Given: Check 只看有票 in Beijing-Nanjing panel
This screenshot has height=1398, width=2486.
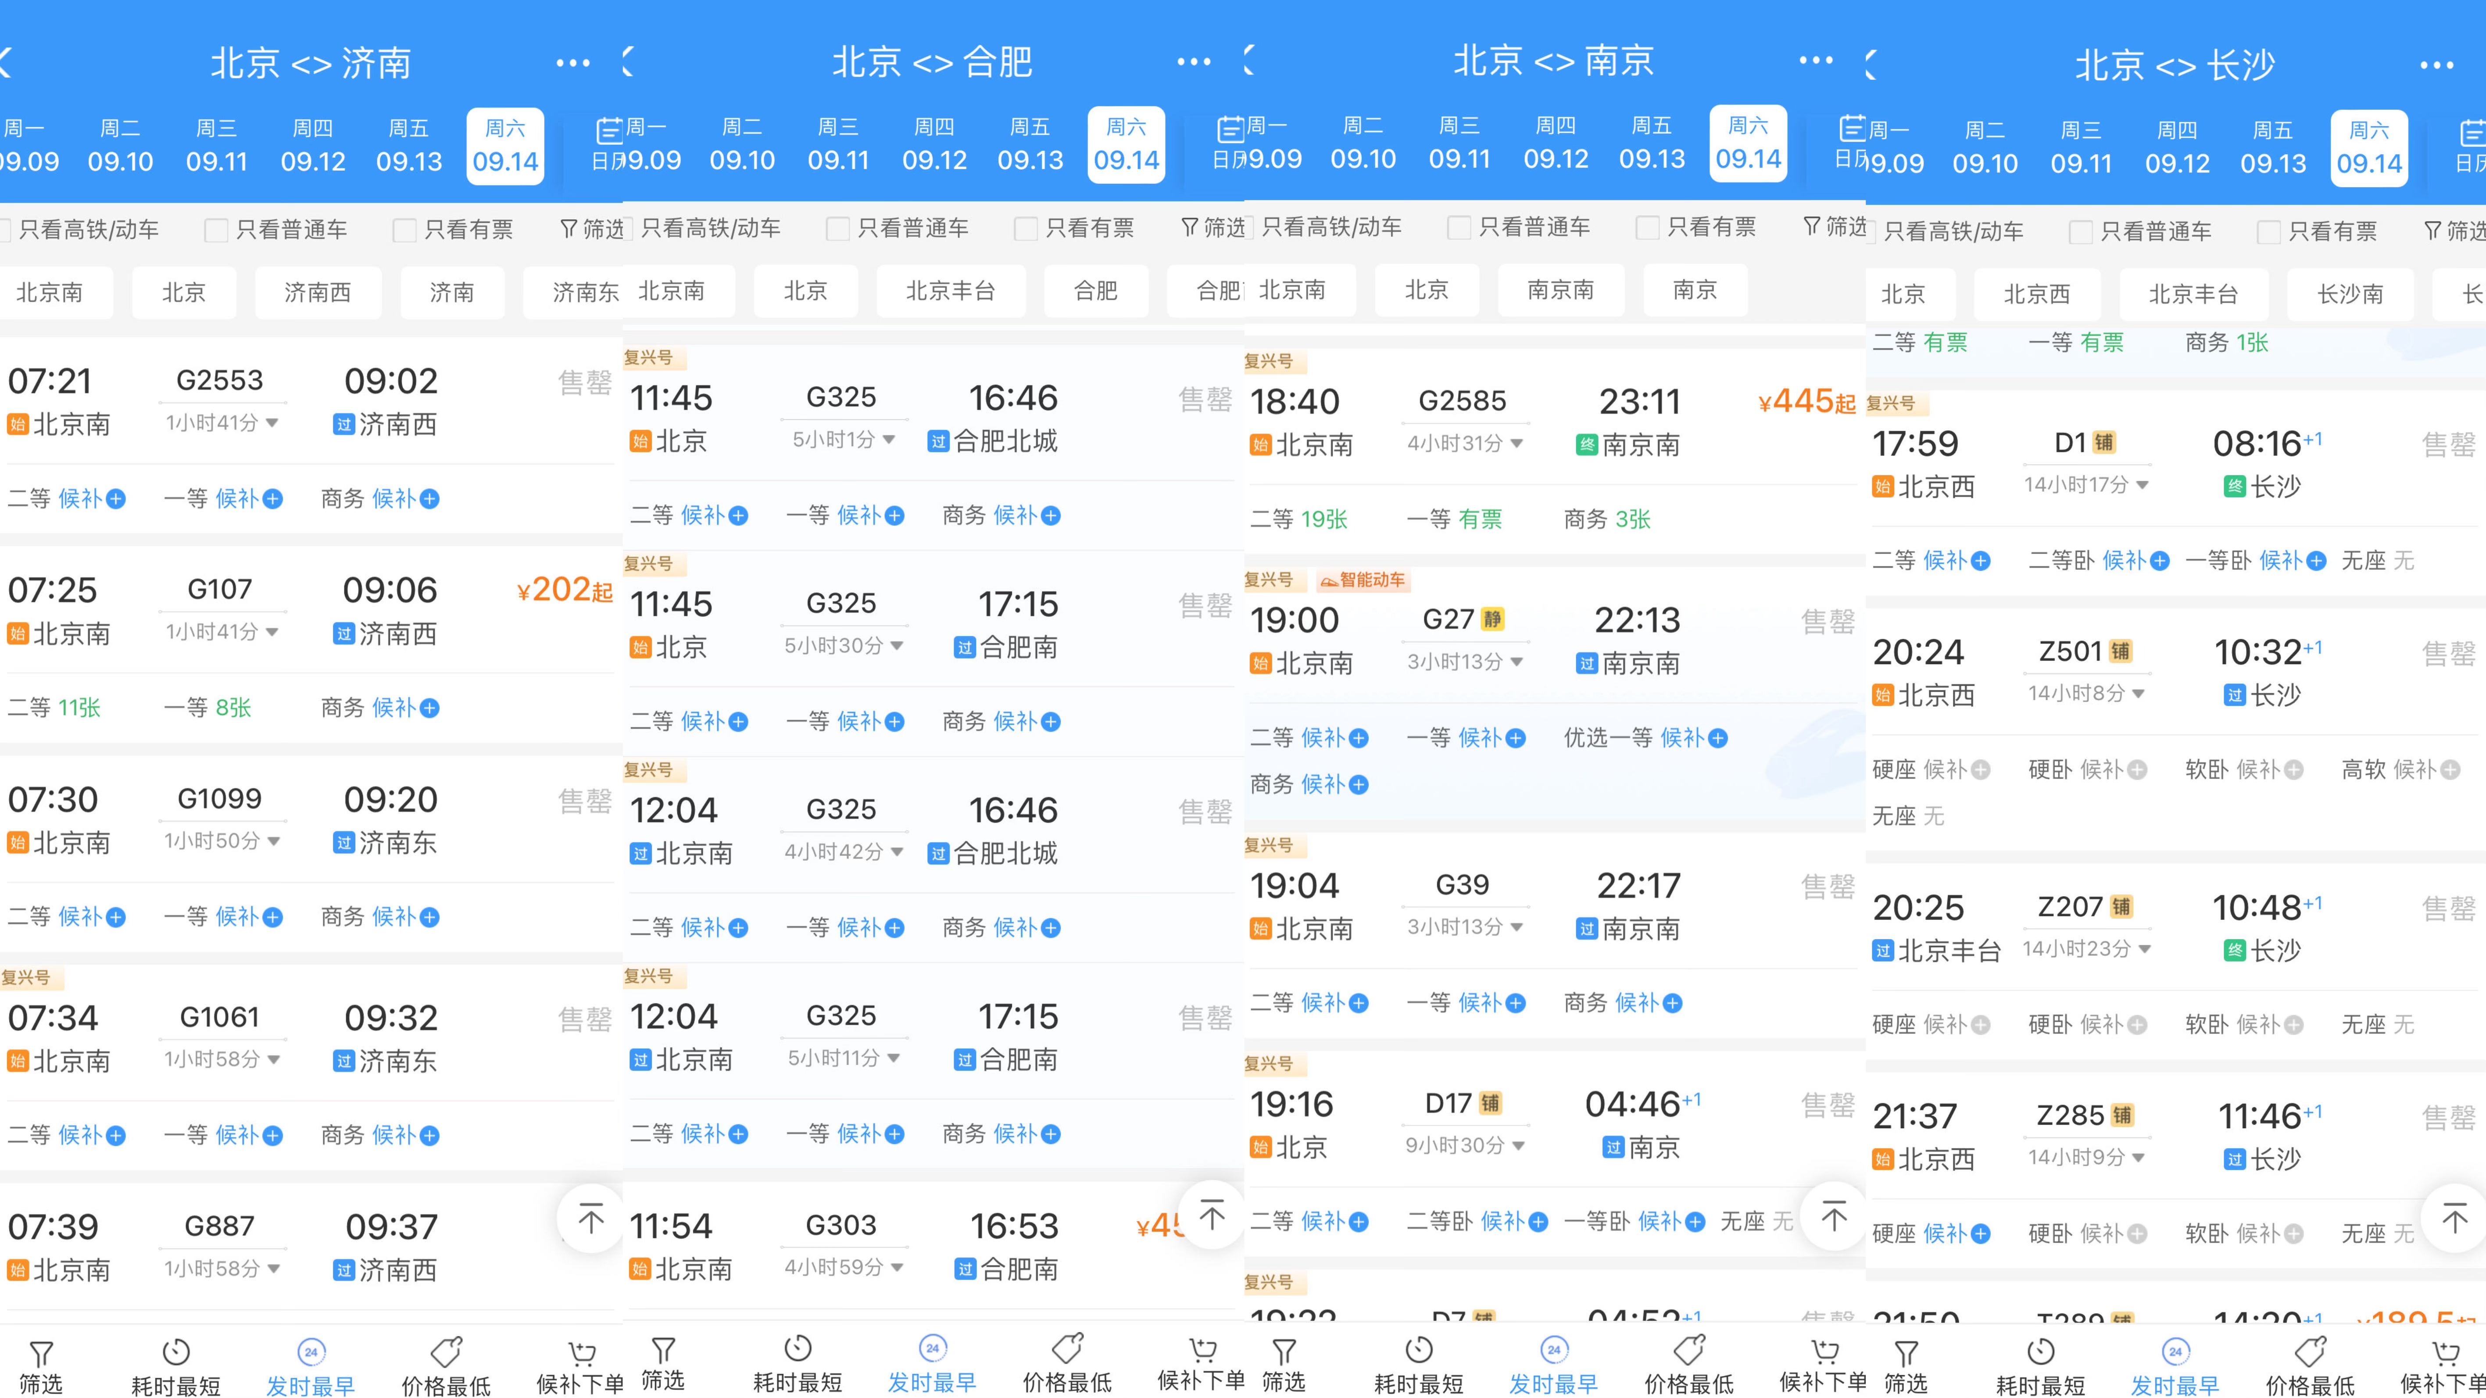Looking at the screenshot, I should pos(1647,227).
